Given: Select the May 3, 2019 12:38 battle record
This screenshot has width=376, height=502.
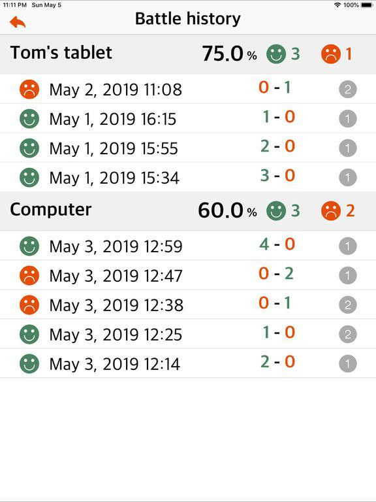Looking at the screenshot, I should click(188, 305).
